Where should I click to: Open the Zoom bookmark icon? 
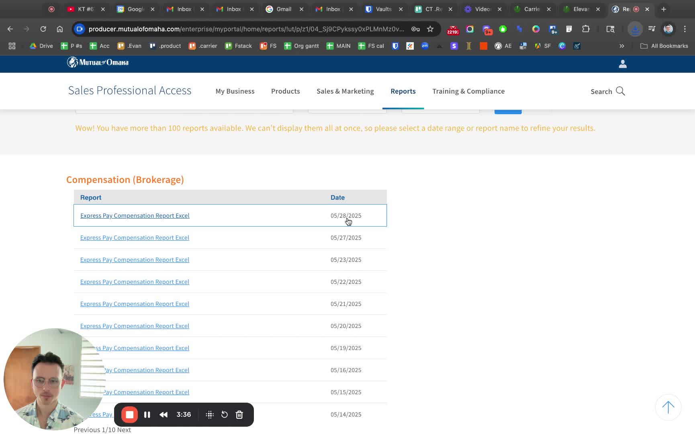click(x=425, y=46)
